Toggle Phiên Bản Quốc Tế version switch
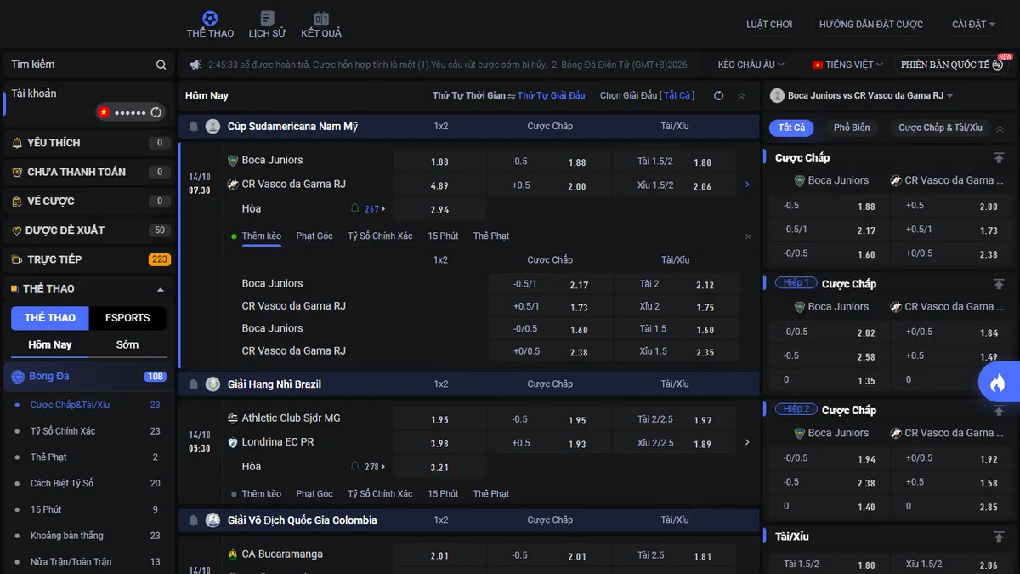This screenshot has width=1020, height=574. [x=950, y=65]
